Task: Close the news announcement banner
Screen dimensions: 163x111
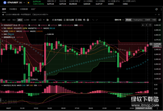Action: tap(159, 14)
